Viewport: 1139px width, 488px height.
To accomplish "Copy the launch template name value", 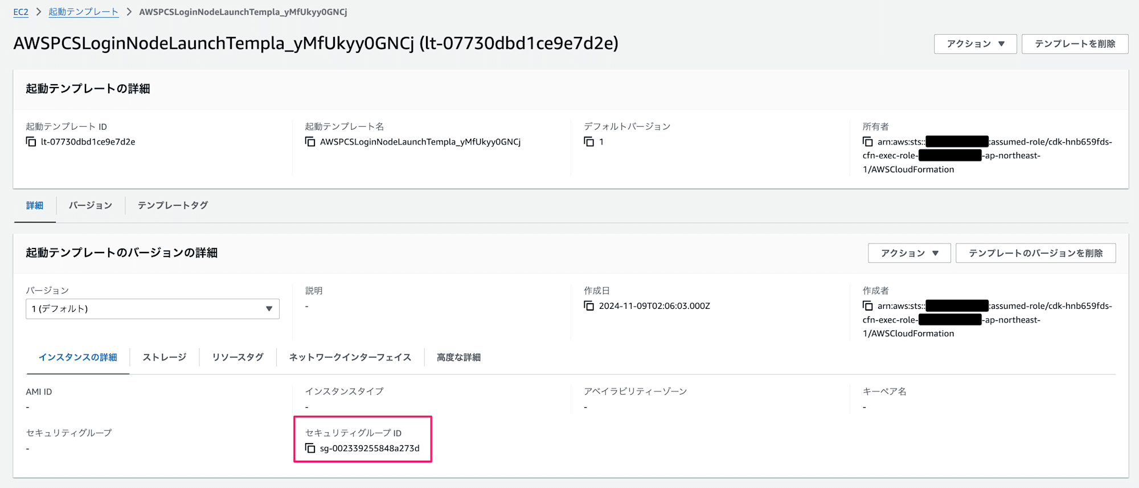I will click(x=310, y=142).
